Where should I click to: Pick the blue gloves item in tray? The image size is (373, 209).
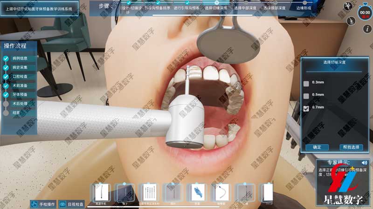click(198, 192)
